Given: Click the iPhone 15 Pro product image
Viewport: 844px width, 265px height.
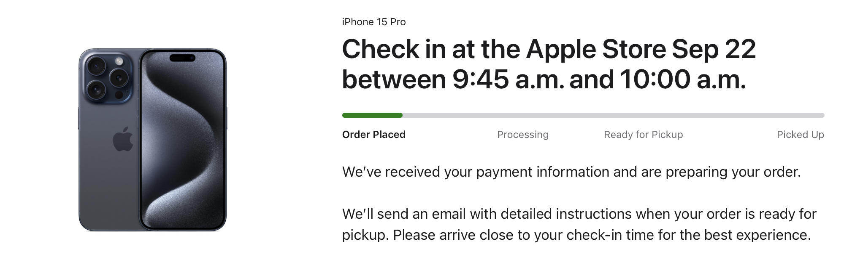Looking at the screenshot, I should (152, 140).
